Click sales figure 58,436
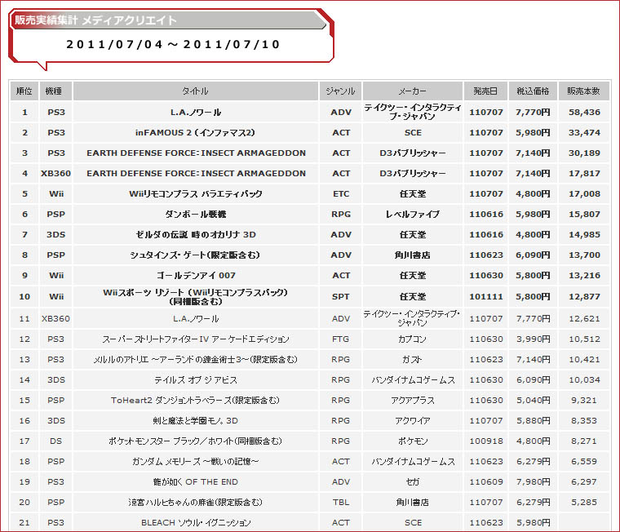The height and width of the screenshot is (532, 620). click(584, 113)
